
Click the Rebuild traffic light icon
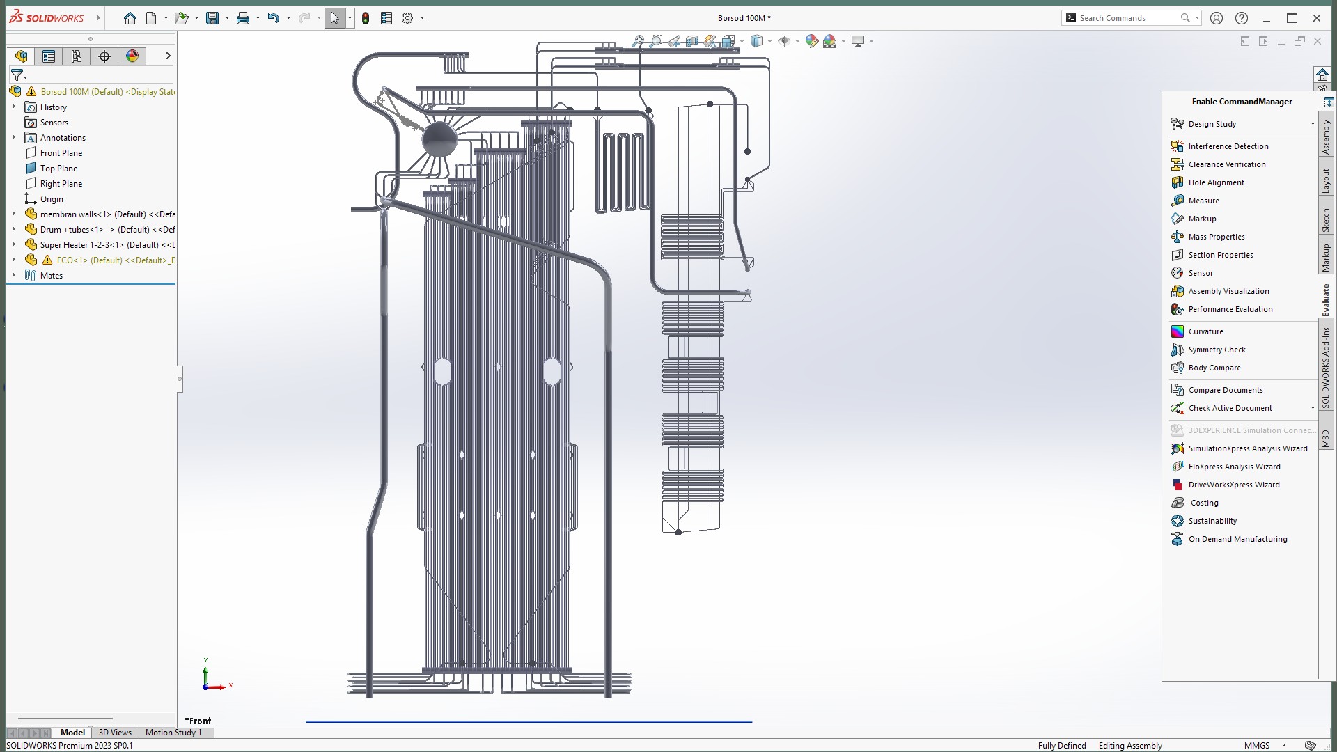[x=366, y=18]
